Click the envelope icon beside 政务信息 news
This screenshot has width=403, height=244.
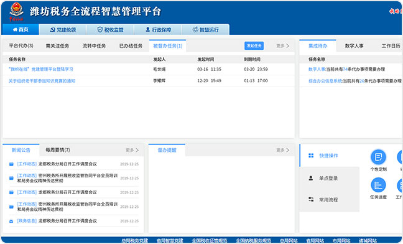tap(11, 221)
